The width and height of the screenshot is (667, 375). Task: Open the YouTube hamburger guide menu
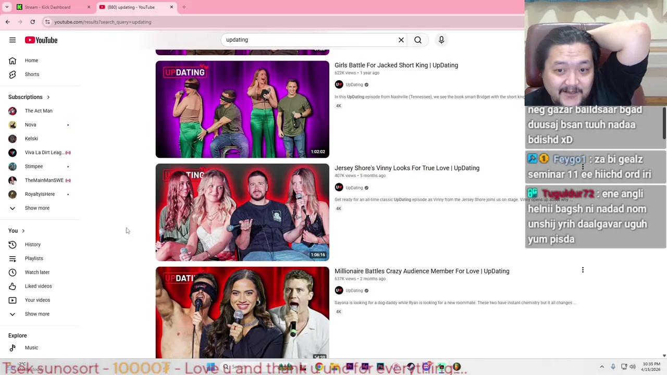coord(13,40)
